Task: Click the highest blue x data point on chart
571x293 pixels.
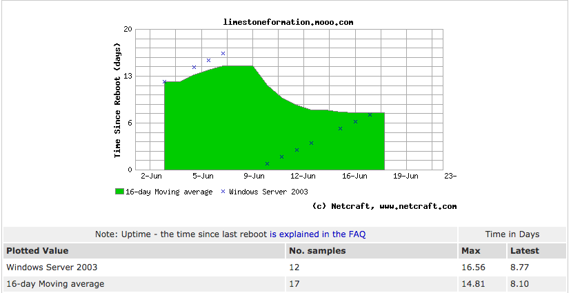Action: pos(223,54)
